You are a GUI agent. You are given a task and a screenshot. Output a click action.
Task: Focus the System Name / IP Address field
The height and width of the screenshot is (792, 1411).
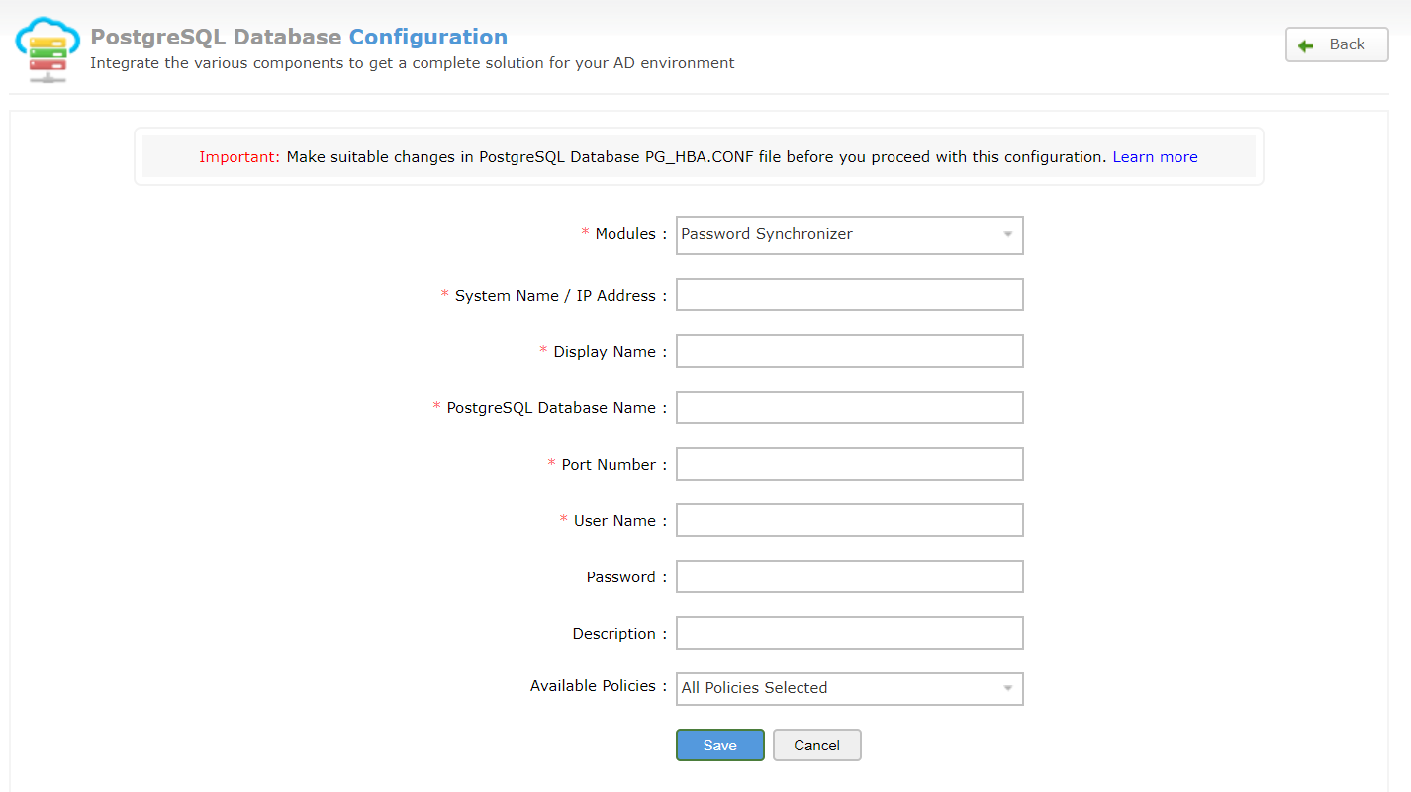(x=849, y=295)
